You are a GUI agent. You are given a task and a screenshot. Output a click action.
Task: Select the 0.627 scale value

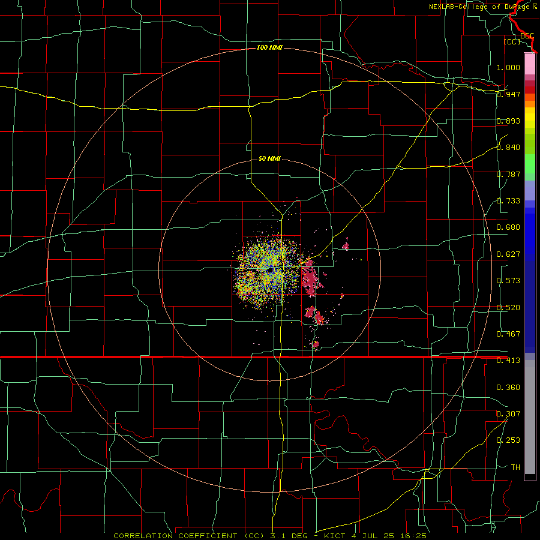508,254
